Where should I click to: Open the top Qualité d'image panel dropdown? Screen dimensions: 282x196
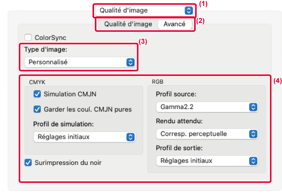click(x=144, y=11)
